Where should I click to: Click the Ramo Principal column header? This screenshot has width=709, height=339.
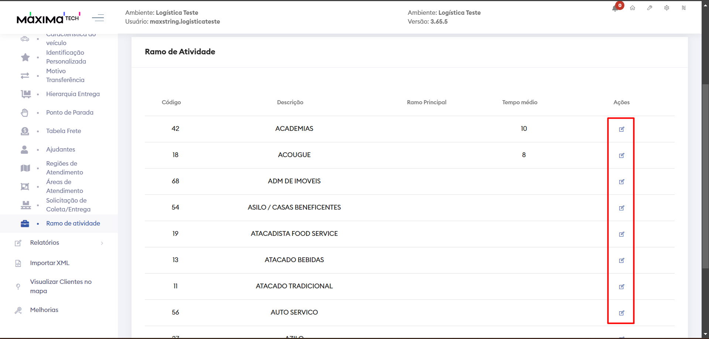point(427,102)
